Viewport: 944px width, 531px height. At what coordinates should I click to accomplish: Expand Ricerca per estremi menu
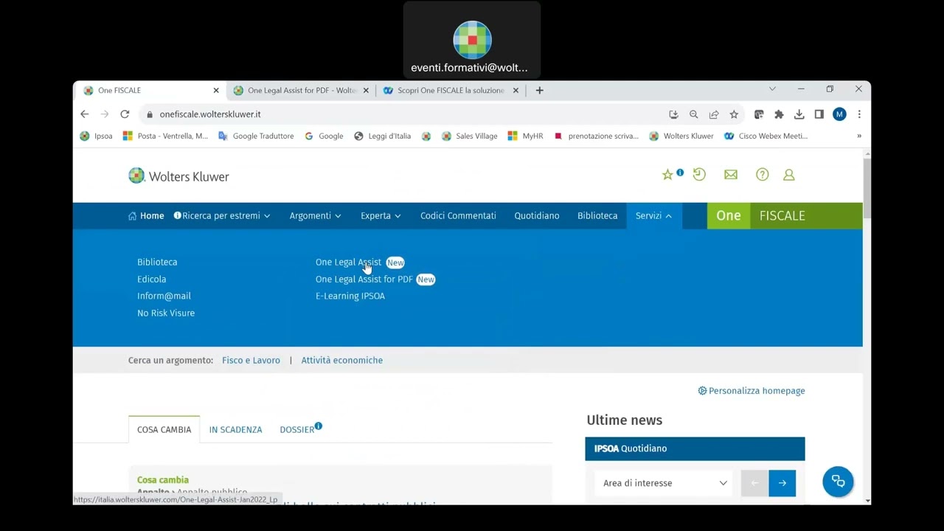pos(222,216)
